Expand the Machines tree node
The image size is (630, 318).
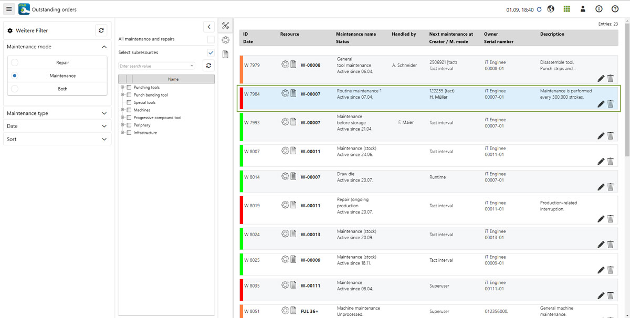click(122, 110)
